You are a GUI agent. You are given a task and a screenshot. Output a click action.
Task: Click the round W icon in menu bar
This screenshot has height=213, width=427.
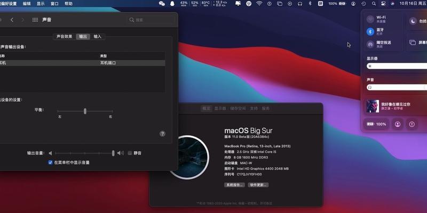point(249,4)
